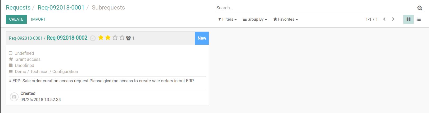Screen dimensions: 429x113
Task: Navigate to Requests breadcrumb
Action: (x=18, y=8)
